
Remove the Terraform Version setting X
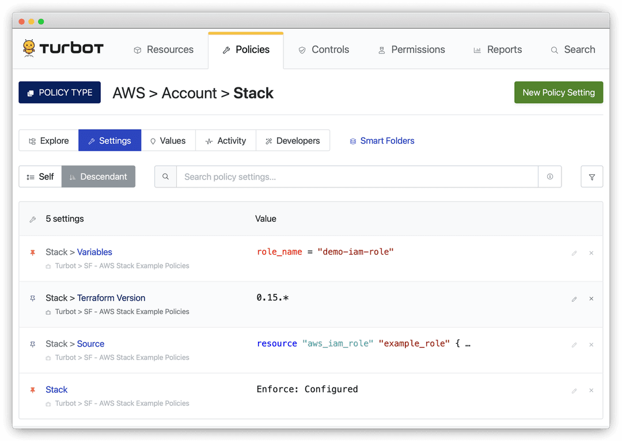pyautogui.click(x=591, y=299)
